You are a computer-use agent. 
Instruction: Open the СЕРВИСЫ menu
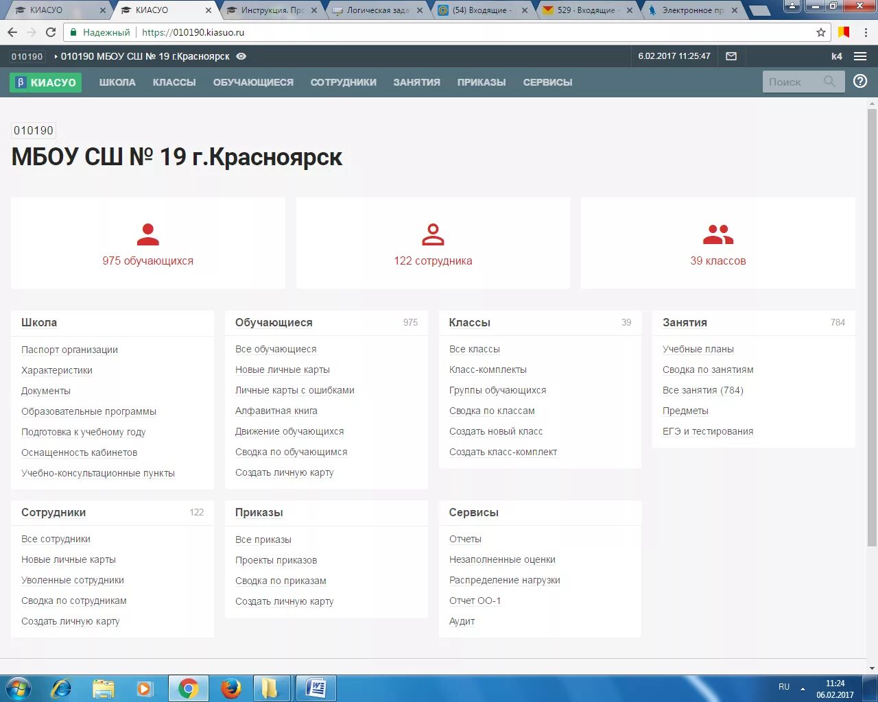[547, 82]
